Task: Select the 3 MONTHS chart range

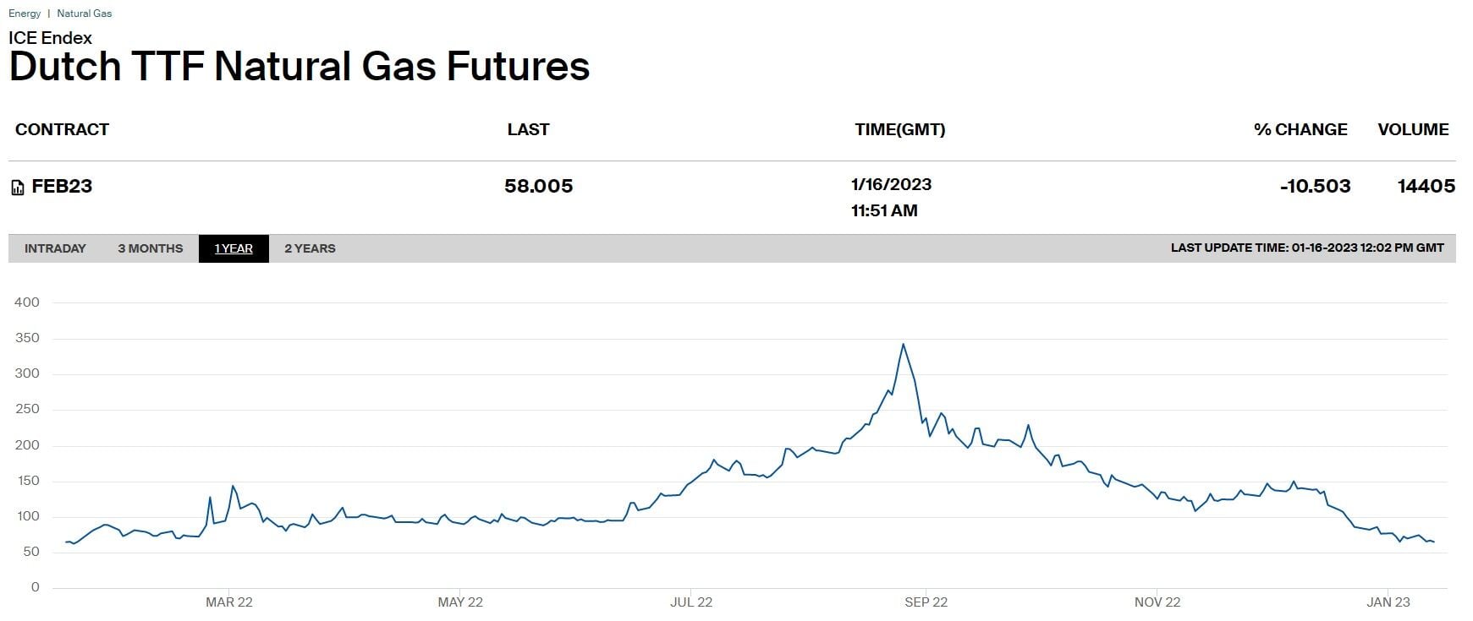Action: (150, 248)
